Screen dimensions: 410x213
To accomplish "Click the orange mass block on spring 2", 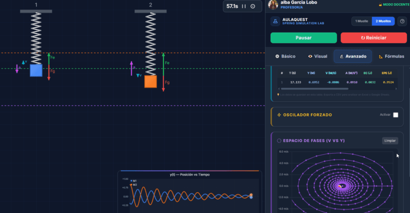I will coord(151,82).
